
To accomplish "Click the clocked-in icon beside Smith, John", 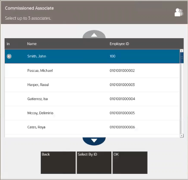I will click(9, 56).
